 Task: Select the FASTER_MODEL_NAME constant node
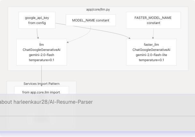click(x=153, y=20)
